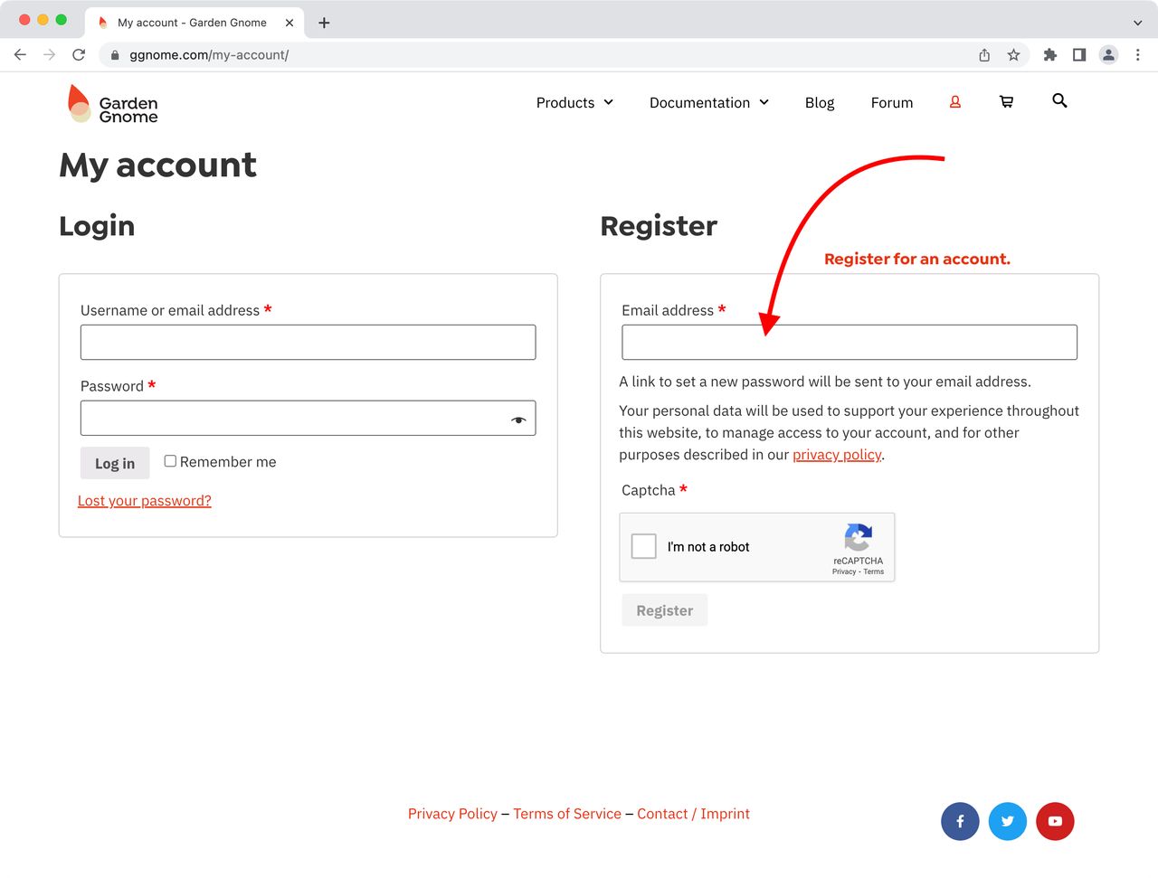Toggle password visibility with eye icon
This screenshot has width=1158, height=878.
point(518,420)
